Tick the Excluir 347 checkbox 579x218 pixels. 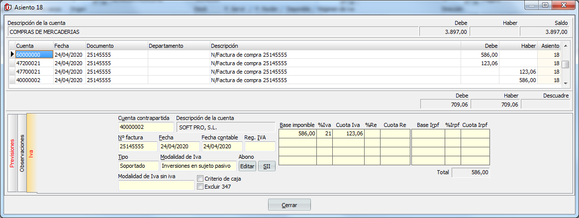pos(200,187)
